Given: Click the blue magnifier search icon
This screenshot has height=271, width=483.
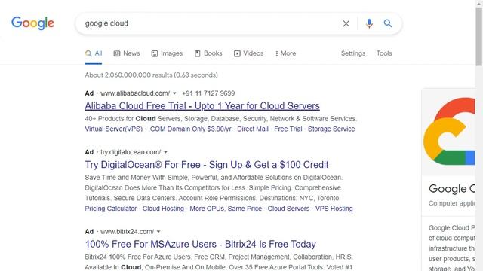Looking at the screenshot, I should 387,23.
